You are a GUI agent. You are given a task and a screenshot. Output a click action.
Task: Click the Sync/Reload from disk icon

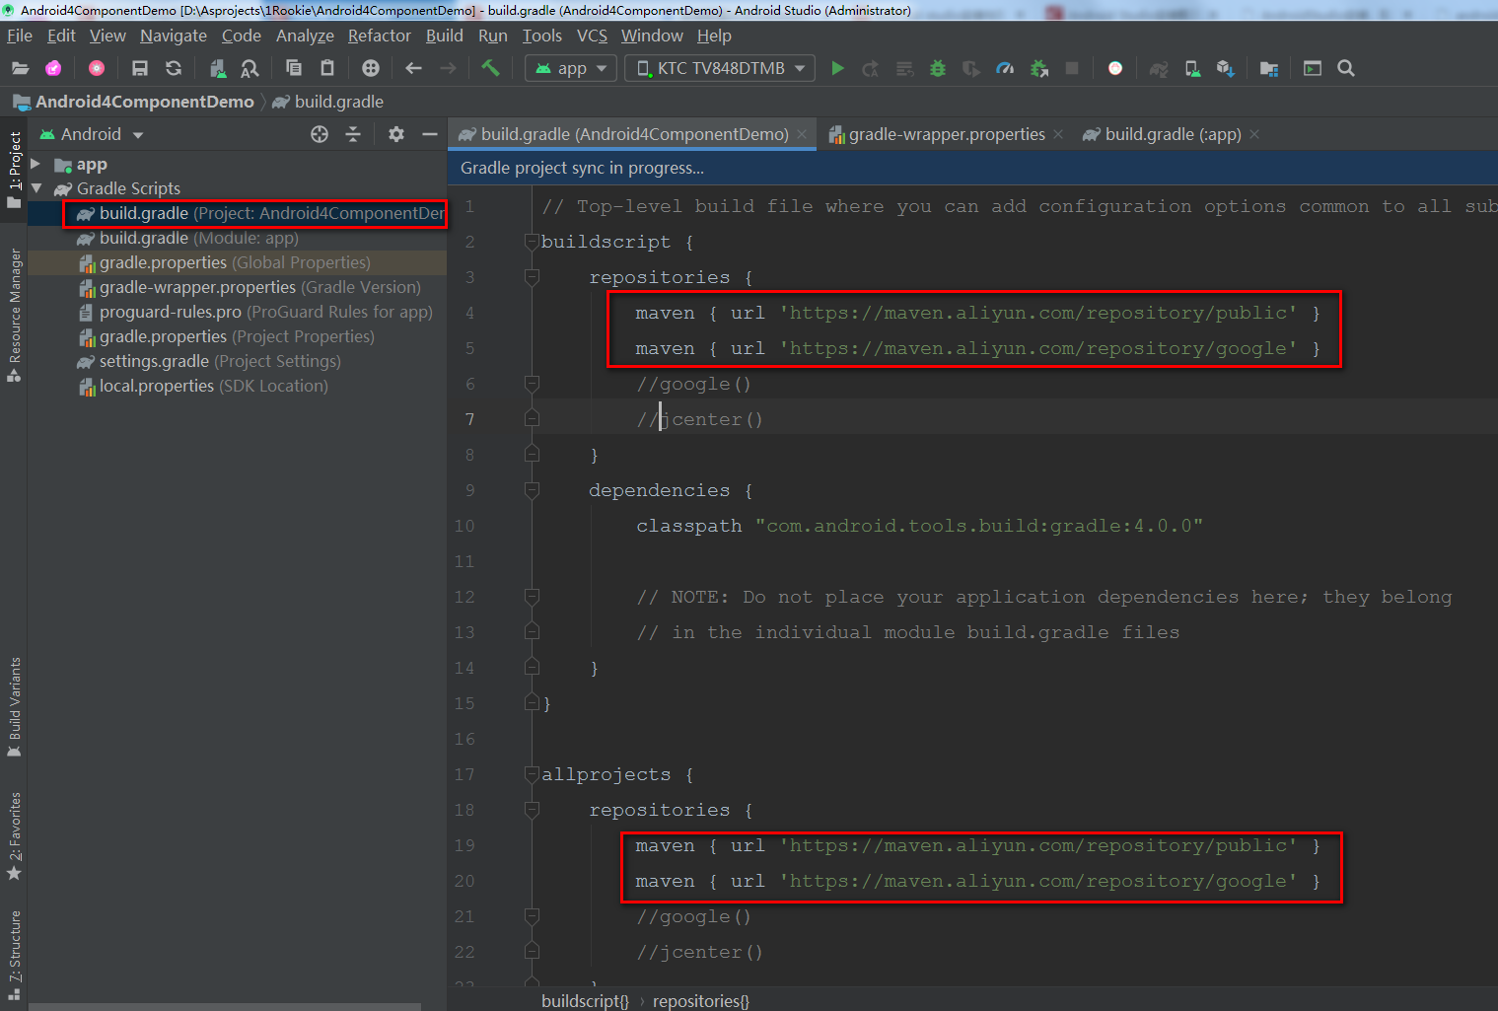point(174,68)
